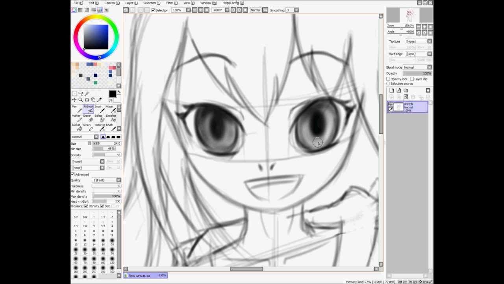
Task: Switch to the Eraser tool
Action: tap(89, 118)
